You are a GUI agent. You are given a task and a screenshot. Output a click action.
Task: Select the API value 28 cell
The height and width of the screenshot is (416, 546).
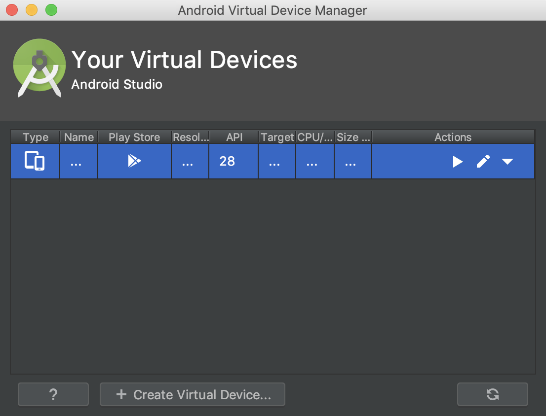pyautogui.click(x=234, y=161)
